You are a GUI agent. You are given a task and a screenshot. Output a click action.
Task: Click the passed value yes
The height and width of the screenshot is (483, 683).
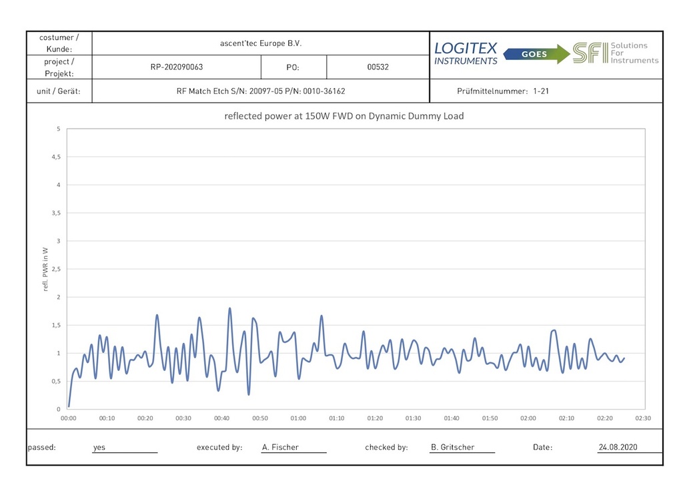pyautogui.click(x=99, y=447)
